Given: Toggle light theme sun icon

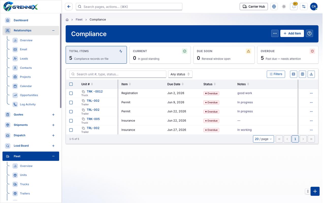Looking at the screenshot, I should pyautogui.click(x=284, y=7).
